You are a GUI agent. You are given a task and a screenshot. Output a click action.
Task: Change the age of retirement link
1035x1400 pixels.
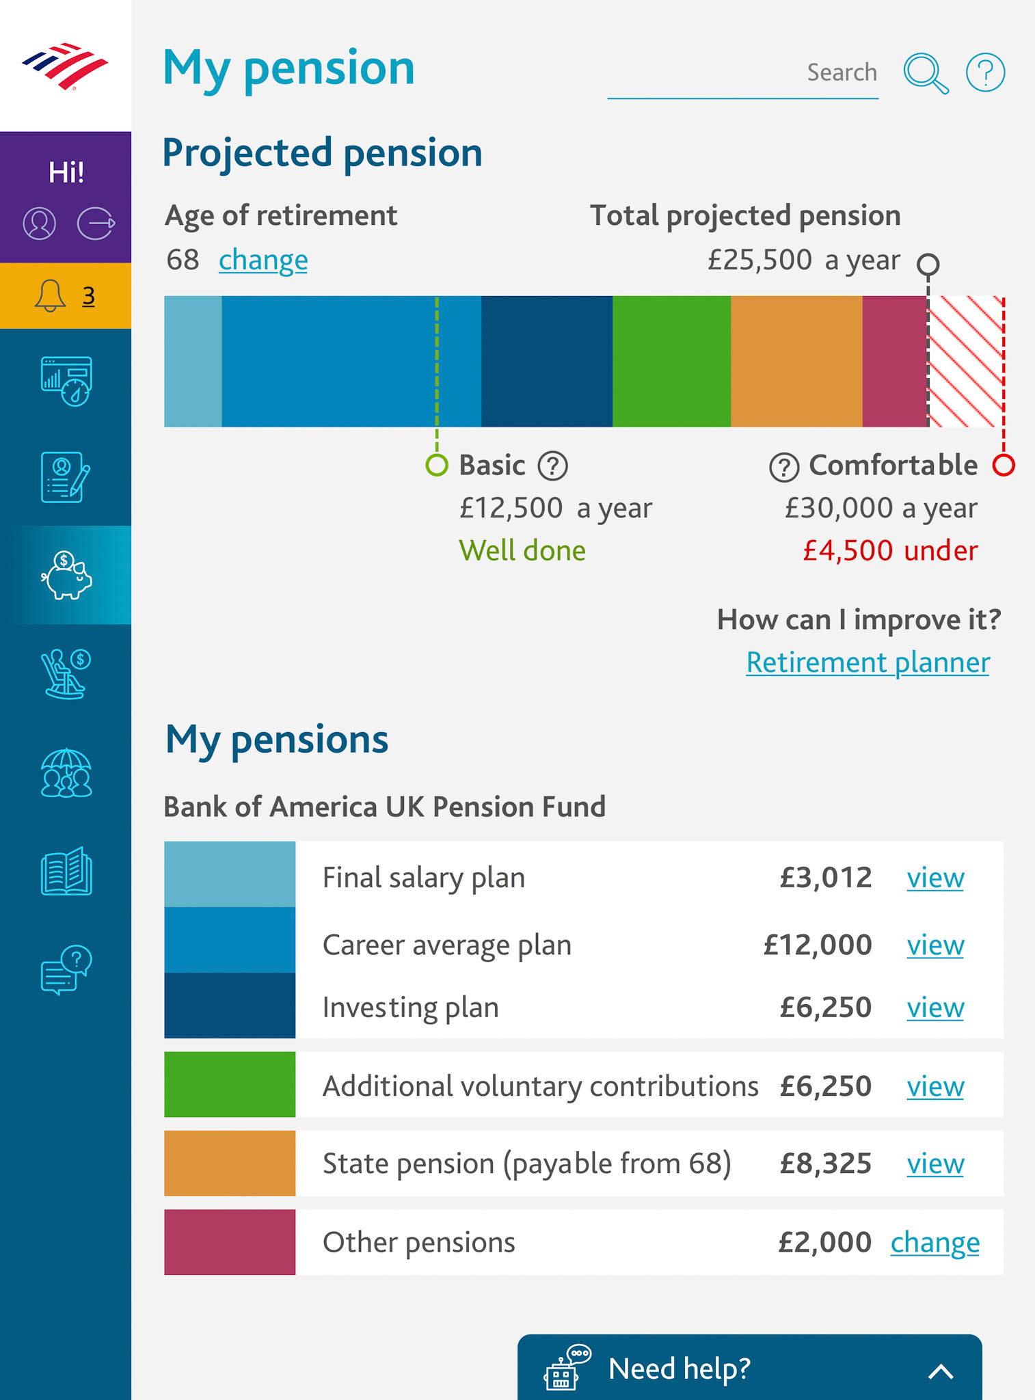point(263,260)
